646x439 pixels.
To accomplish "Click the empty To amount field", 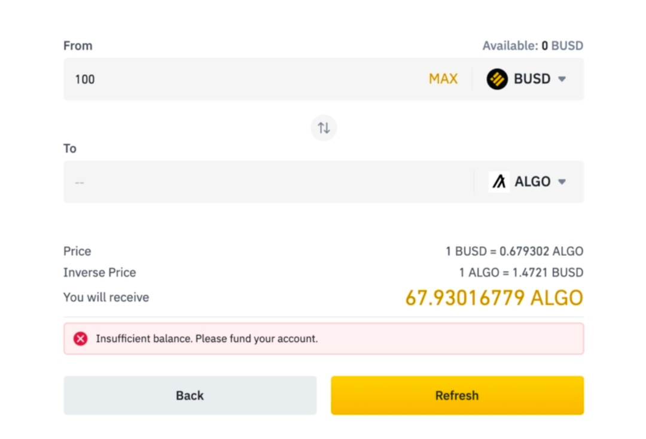I will (263, 182).
